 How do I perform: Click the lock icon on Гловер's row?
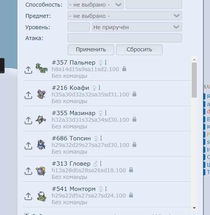[131, 170]
